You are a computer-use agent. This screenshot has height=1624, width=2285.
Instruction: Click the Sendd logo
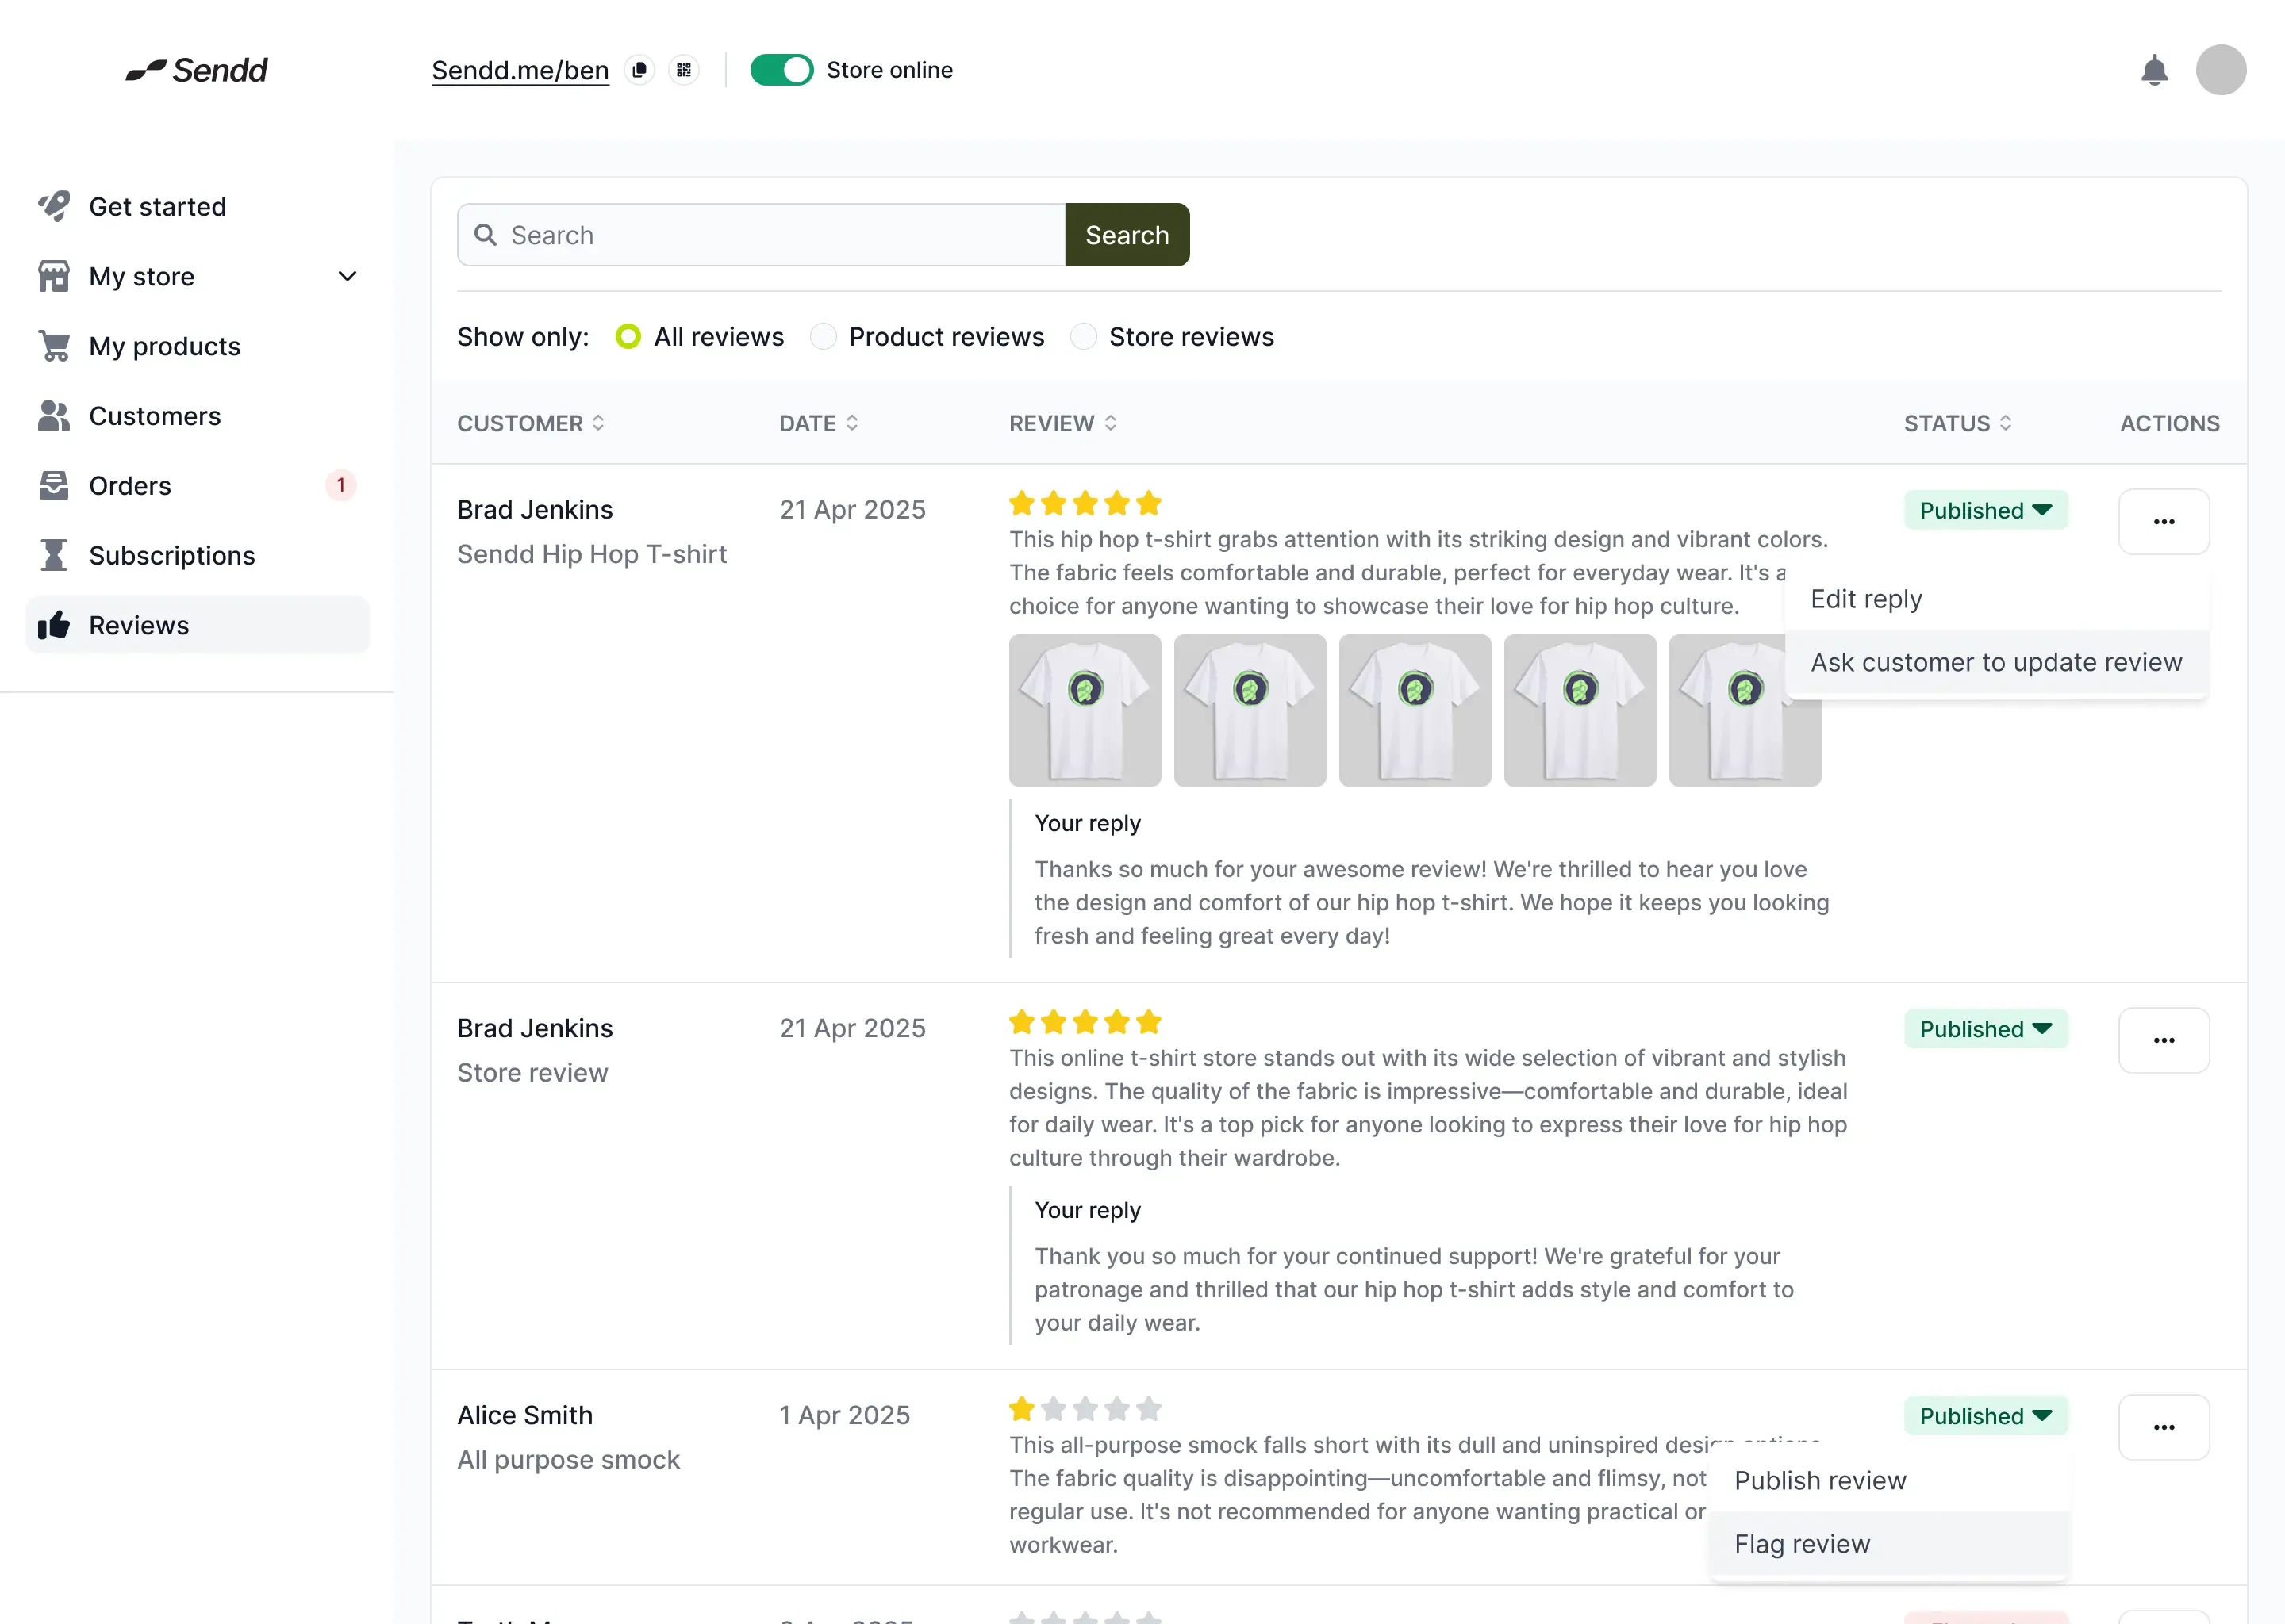(196, 70)
